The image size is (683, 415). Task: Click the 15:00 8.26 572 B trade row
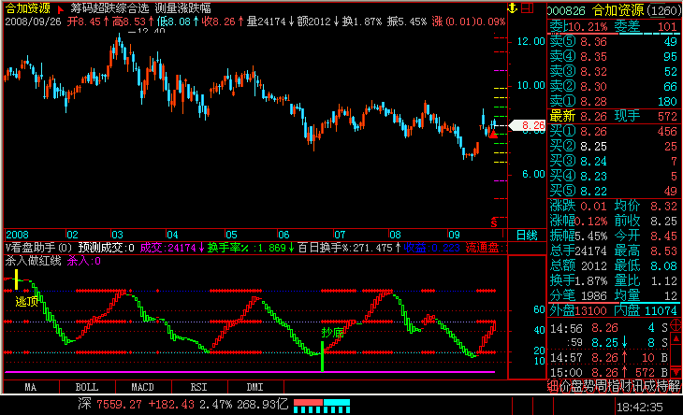coord(609,373)
